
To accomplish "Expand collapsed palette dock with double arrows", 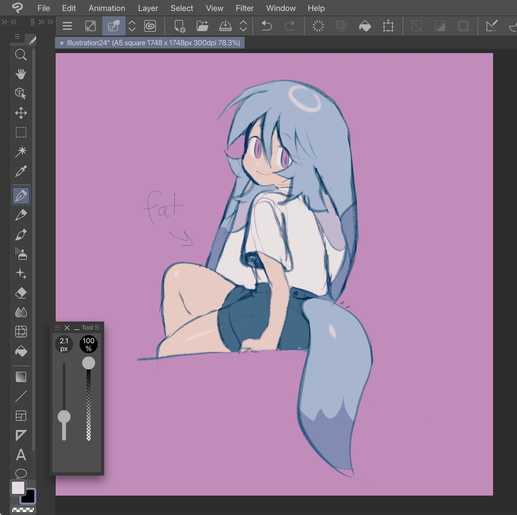I will point(5,22).
